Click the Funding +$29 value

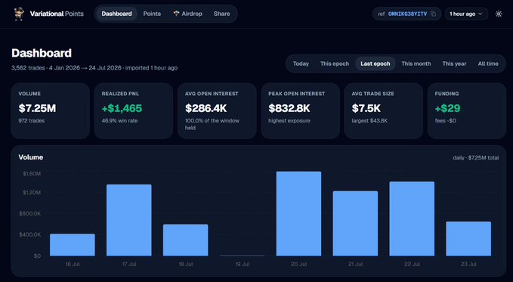click(447, 108)
